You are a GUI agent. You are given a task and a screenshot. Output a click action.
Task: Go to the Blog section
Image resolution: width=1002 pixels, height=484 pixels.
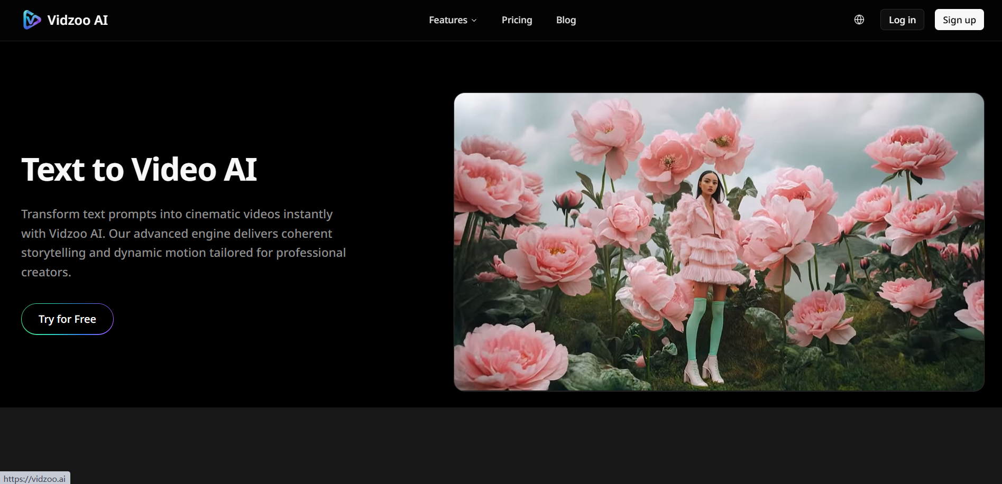click(x=566, y=20)
